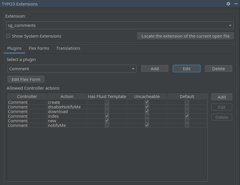Expand the Comment plugin dropdown
This screenshot has height=185, width=240.
coord(72,69)
